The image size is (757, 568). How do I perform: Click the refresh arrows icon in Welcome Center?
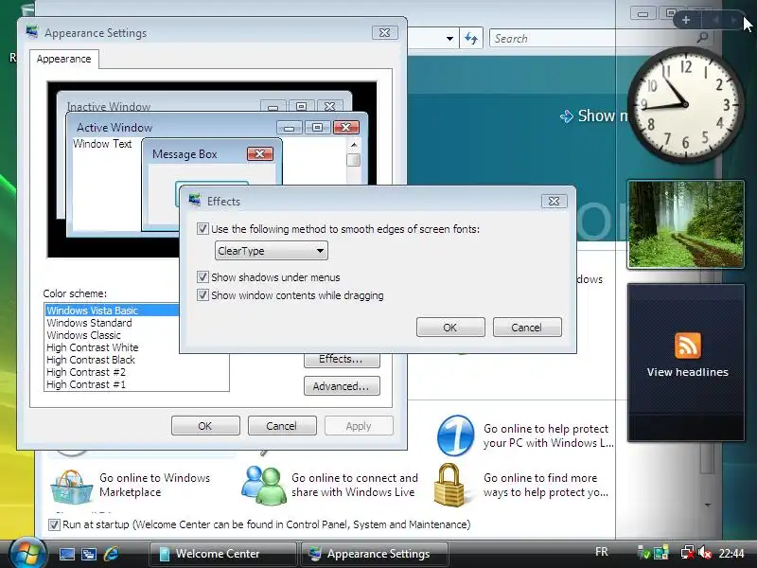[x=471, y=38]
